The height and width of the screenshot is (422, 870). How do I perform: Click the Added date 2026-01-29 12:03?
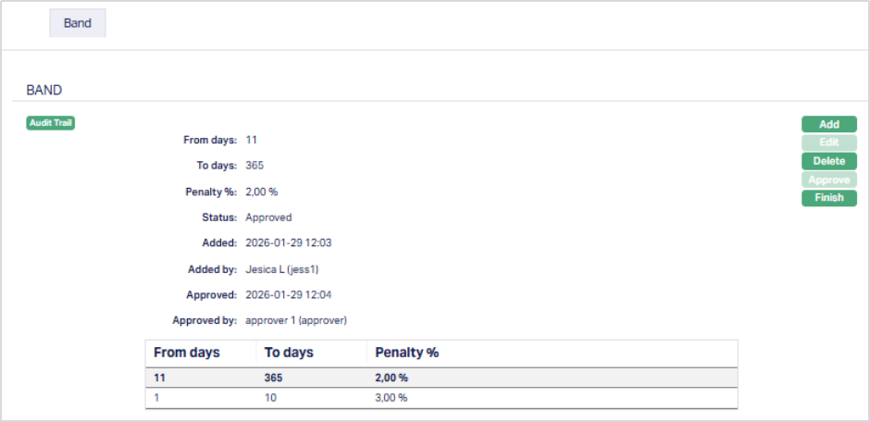289,243
